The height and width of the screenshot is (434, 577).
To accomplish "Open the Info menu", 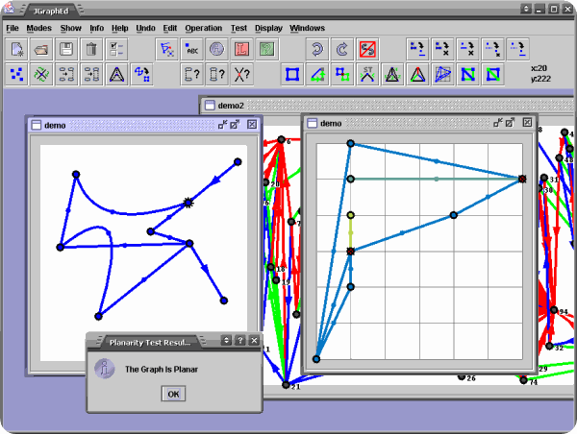I will point(97,28).
